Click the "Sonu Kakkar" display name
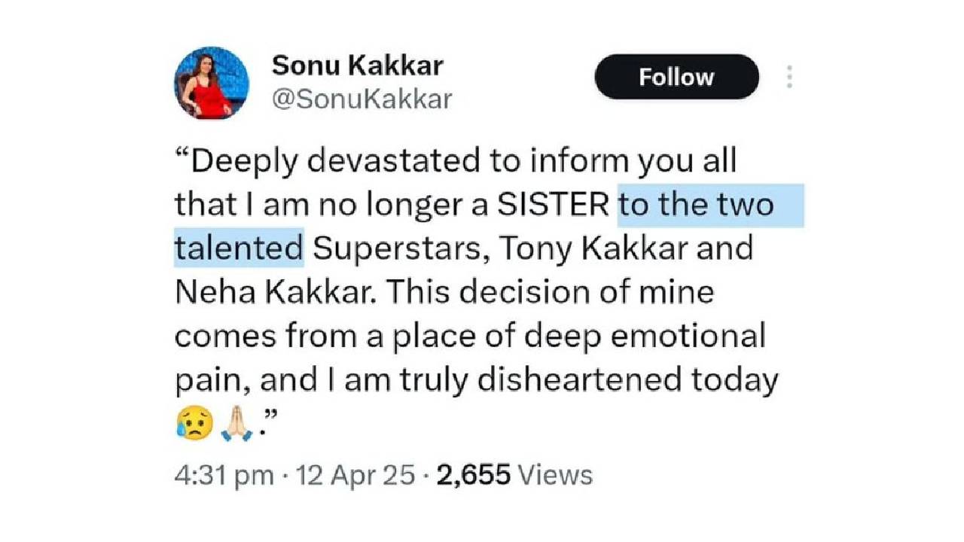The width and height of the screenshot is (964, 542). (x=357, y=65)
